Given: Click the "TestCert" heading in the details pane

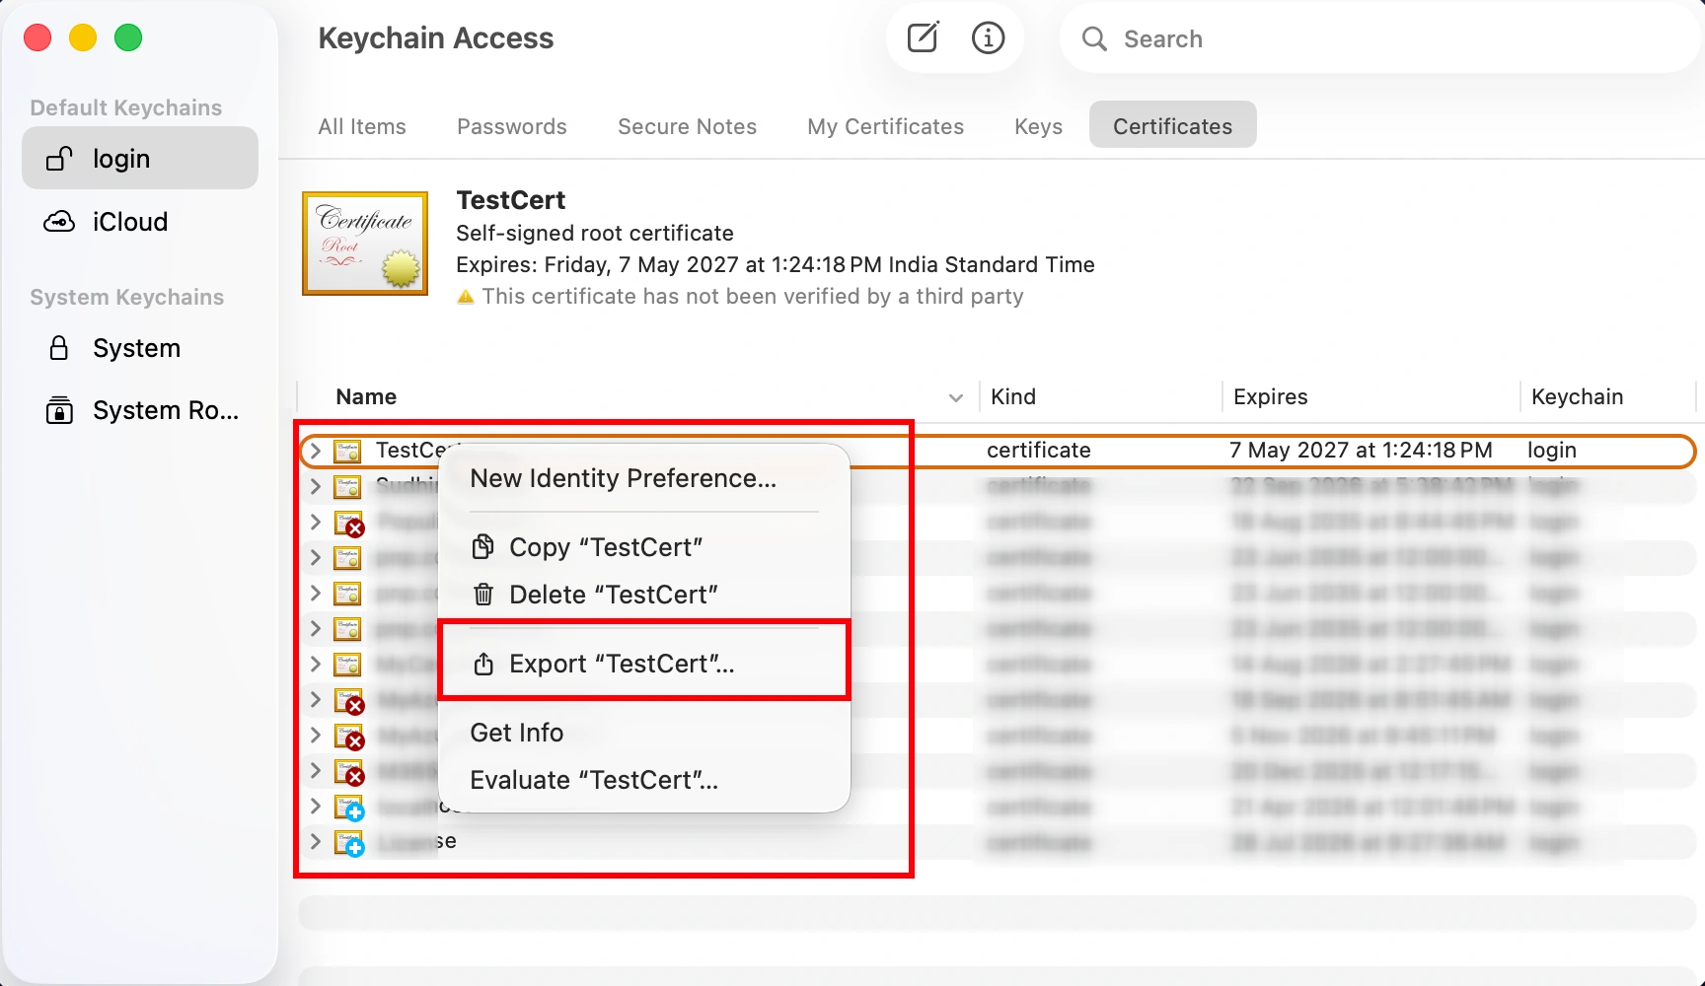Looking at the screenshot, I should click(x=510, y=200).
